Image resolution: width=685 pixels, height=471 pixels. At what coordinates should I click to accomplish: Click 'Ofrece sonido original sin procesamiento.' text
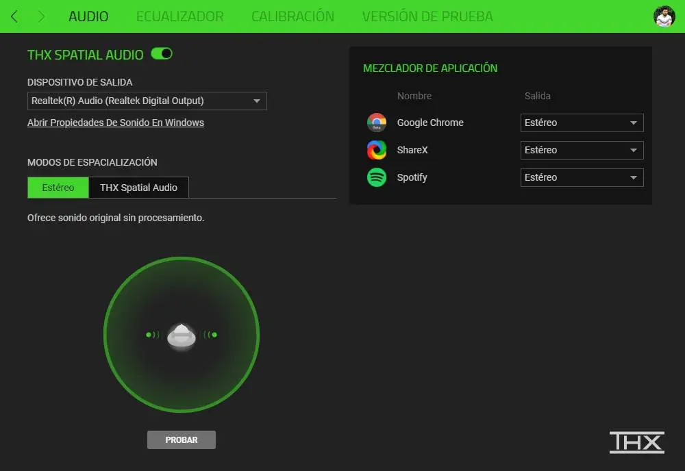[x=116, y=218]
